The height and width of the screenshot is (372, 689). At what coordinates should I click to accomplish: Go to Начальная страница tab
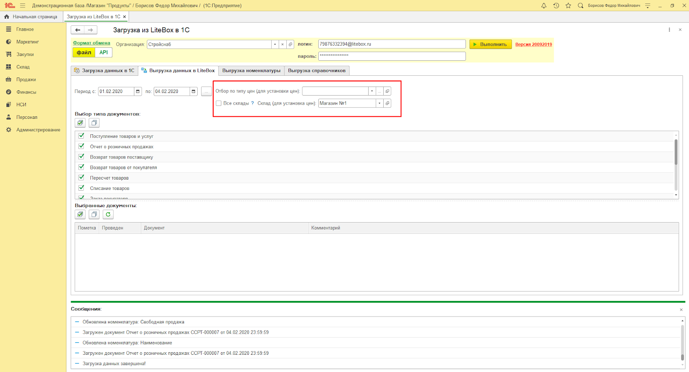(x=31, y=17)
